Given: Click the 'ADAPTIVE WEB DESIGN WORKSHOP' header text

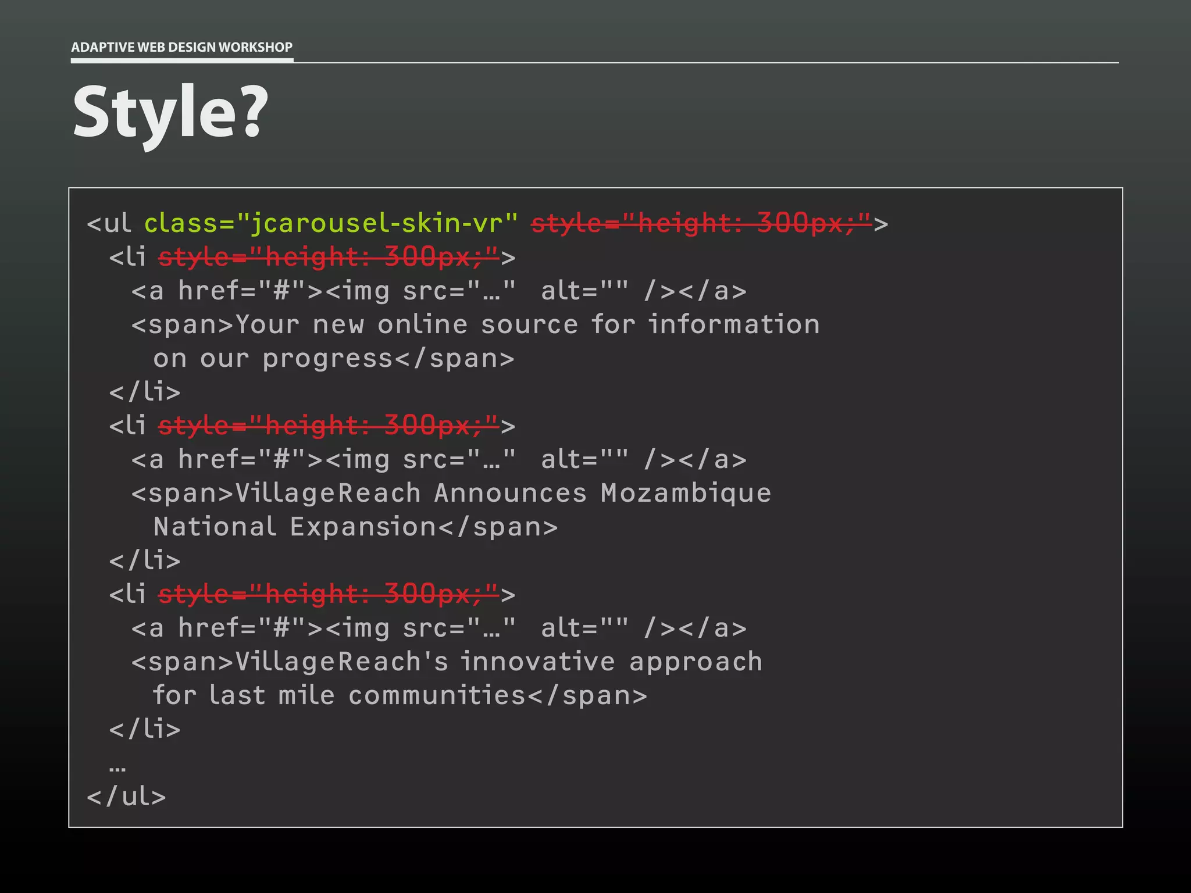Looking at the screenshot, I should click(x=181, y=47).
